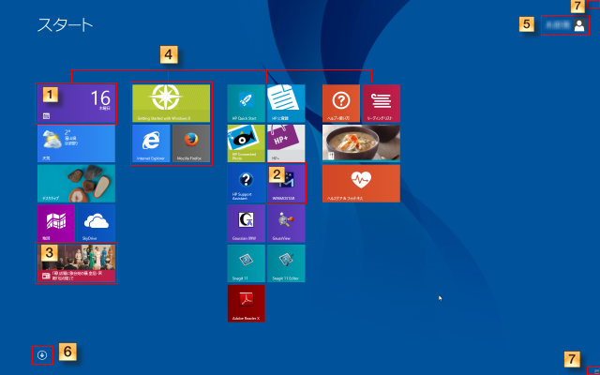This screenshot has width=600, height=375.
Task: Launch the Maps tile
Action: (56, 223)
